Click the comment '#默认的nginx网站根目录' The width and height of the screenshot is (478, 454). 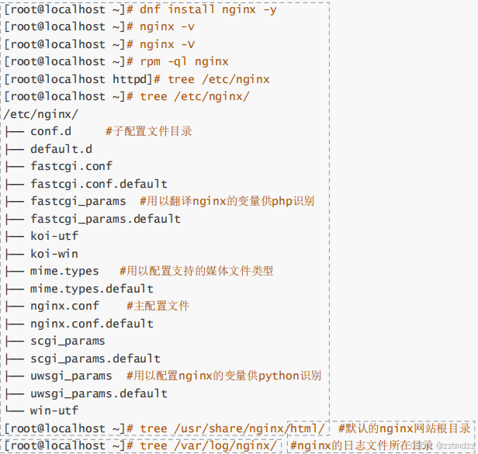(x=404, y=428)
